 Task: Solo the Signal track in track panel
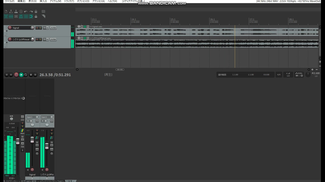click(40, 28)
